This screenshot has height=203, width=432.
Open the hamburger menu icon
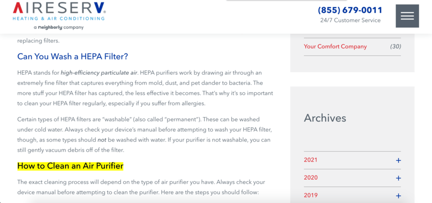point(407,16)
